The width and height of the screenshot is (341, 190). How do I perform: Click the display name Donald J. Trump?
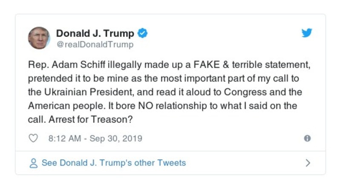95,33
